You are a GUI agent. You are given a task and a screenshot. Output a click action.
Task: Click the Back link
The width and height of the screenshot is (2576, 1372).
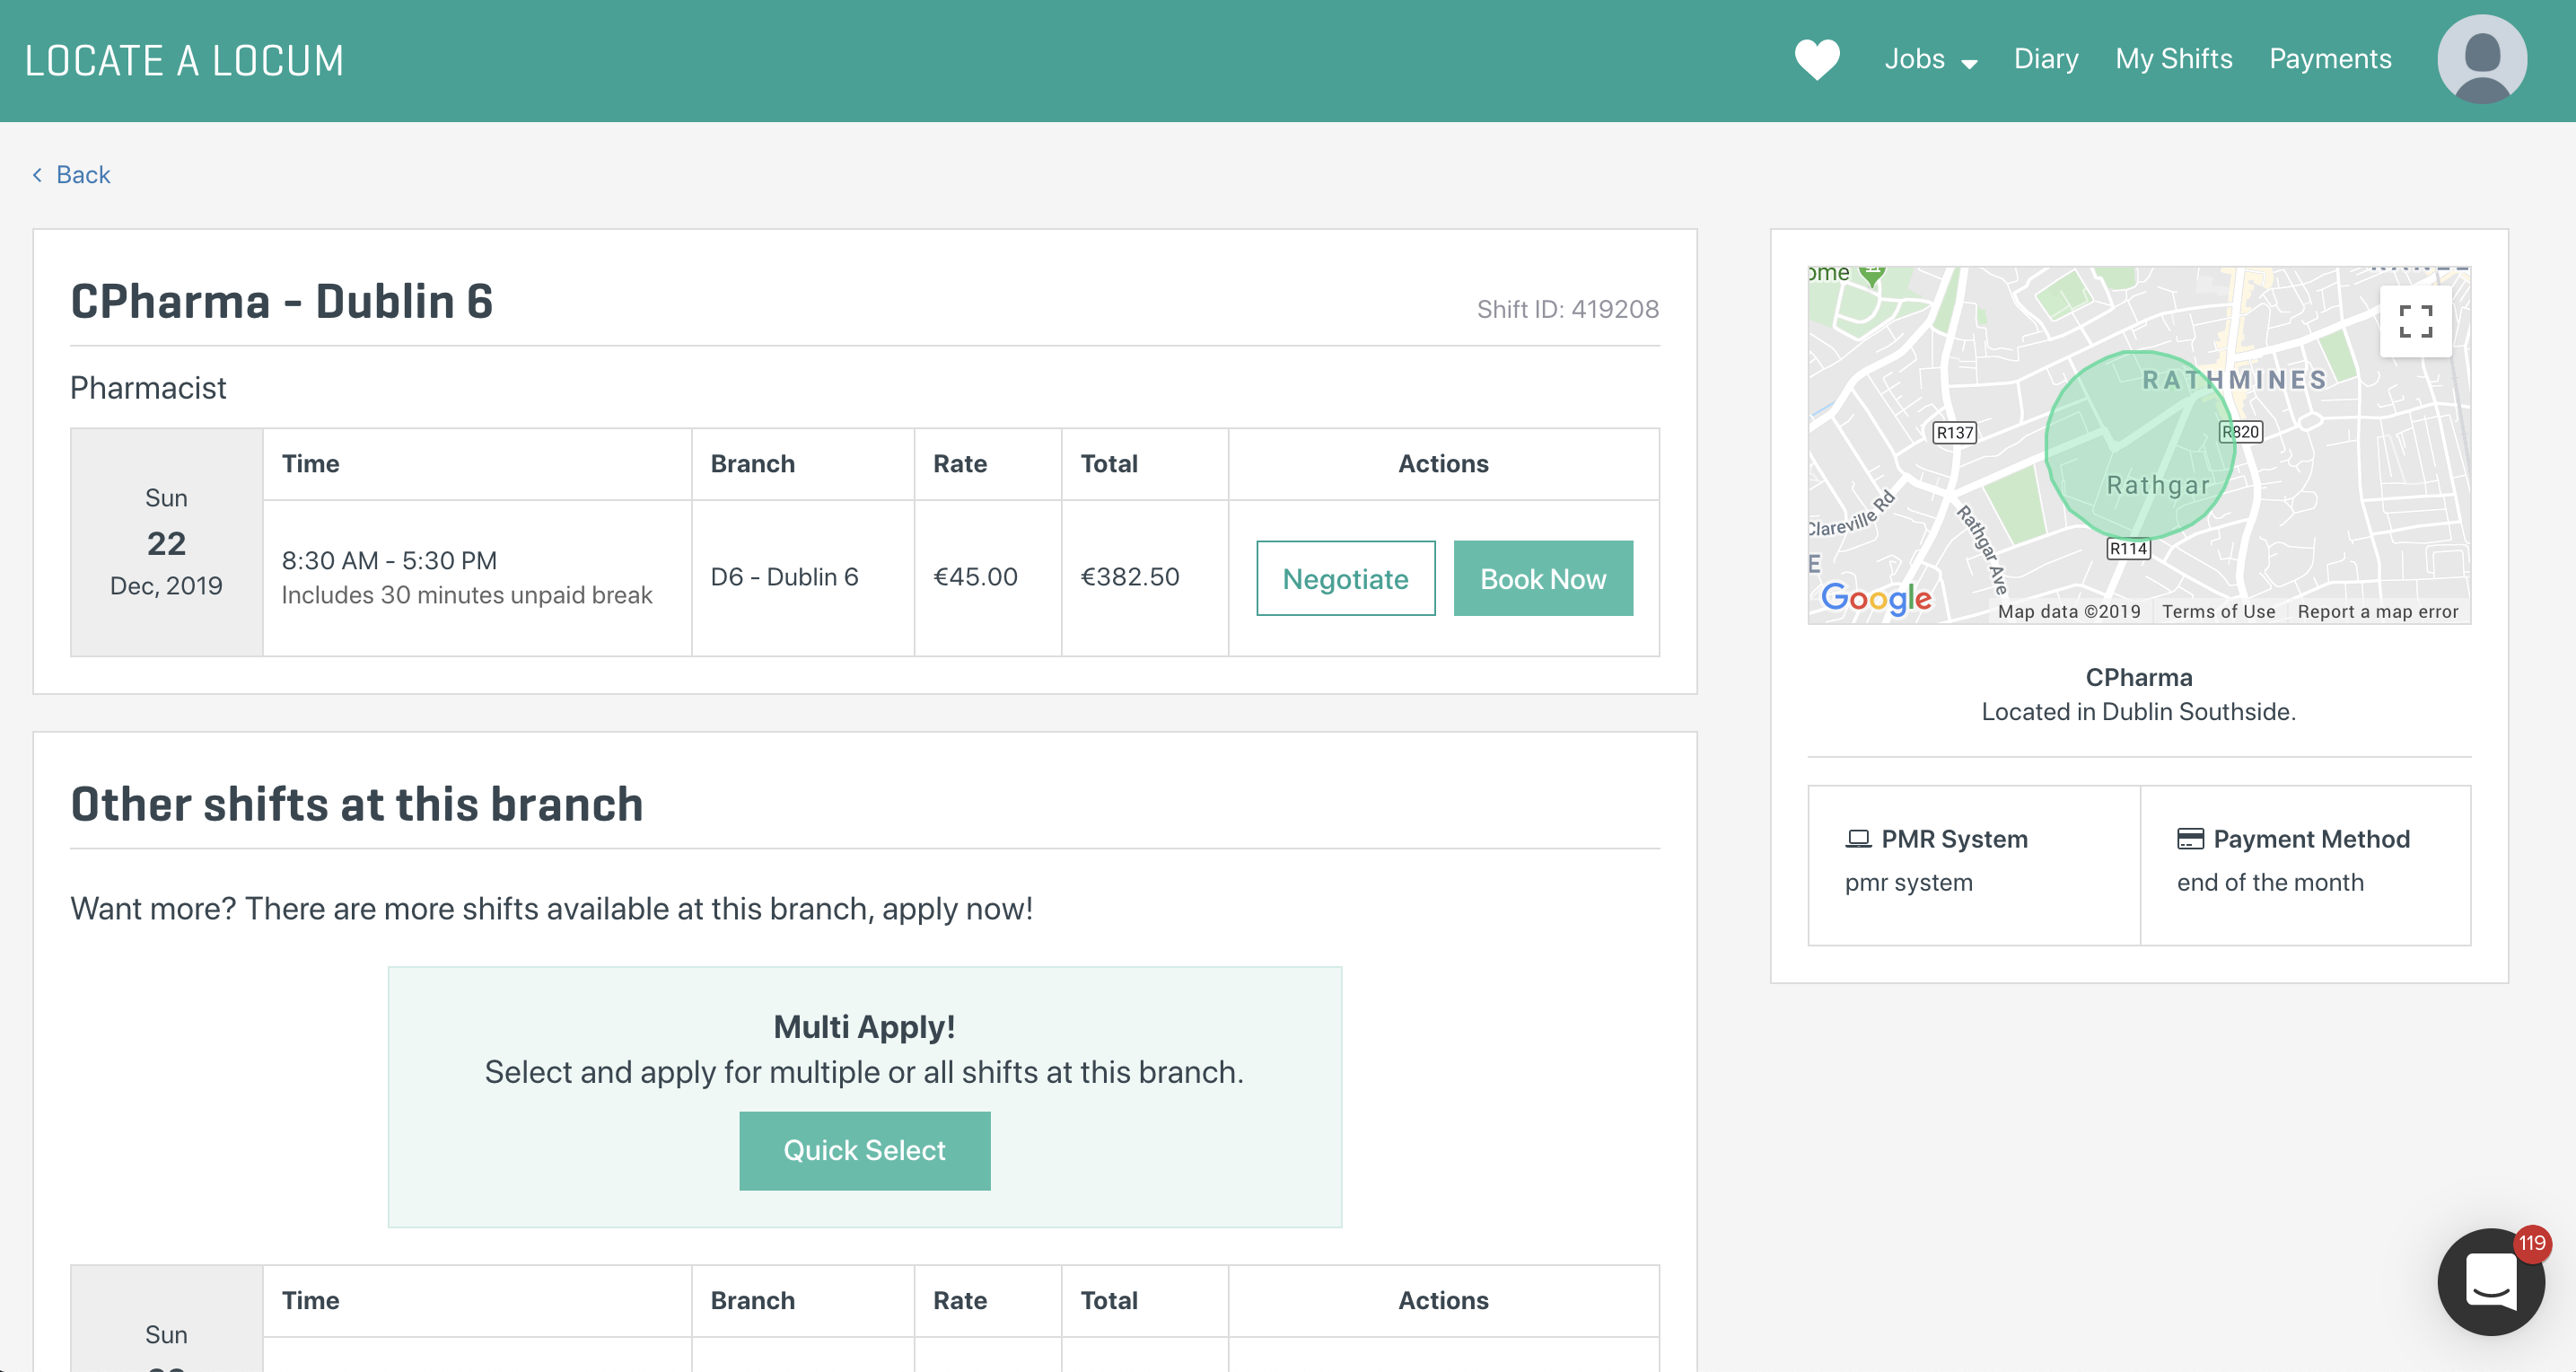click(x=83, y=175)
